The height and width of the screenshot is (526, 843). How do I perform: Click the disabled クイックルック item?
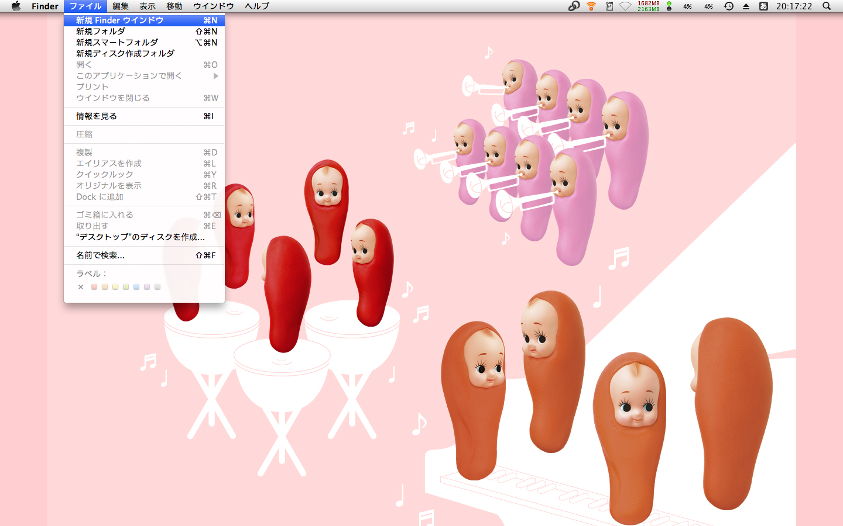[144, 174]
